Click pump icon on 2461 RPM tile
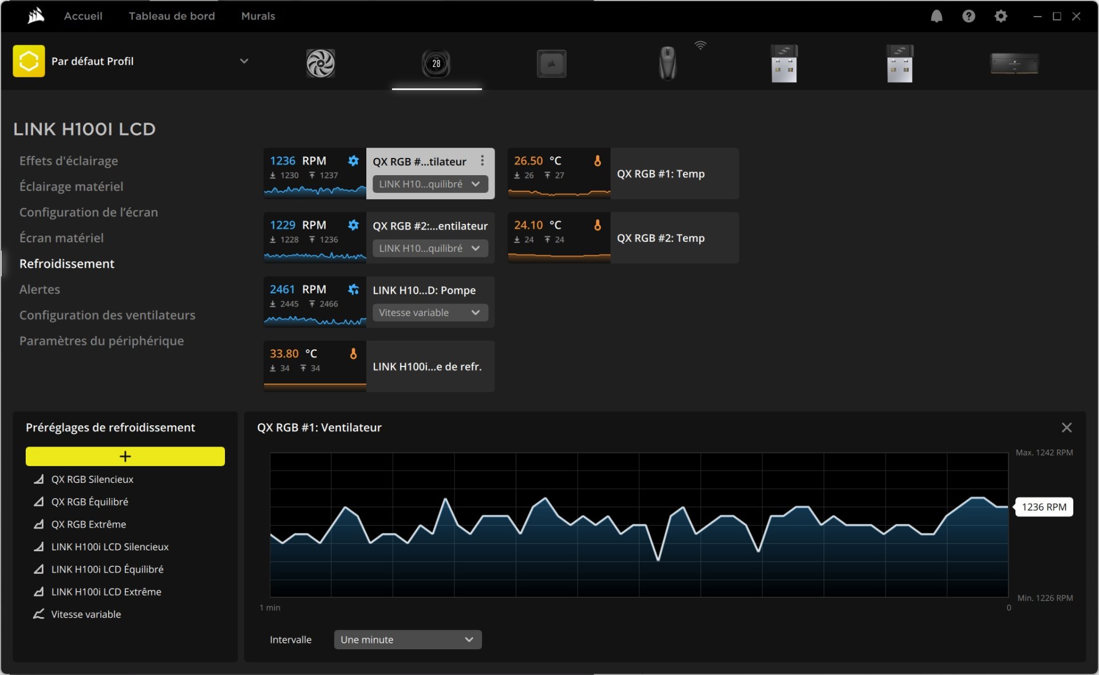1099x675 pixels. pyautogui.click(x=354, y=290)
